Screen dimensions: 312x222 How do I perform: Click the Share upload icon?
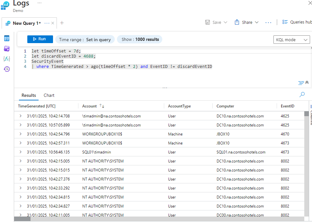pos(237,22)
